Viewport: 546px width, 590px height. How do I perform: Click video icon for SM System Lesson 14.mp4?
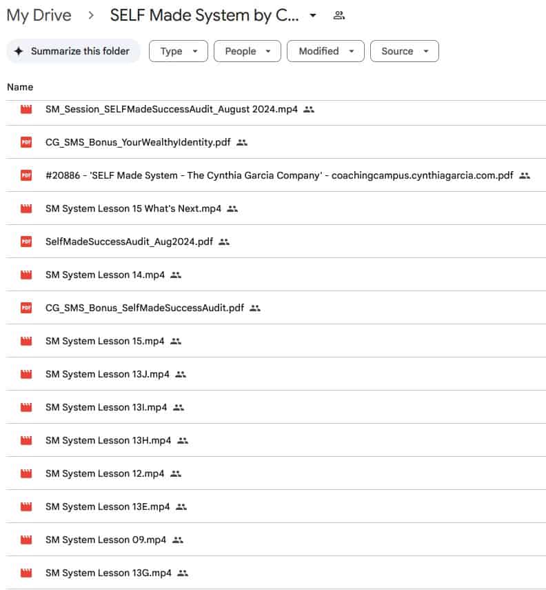(26, 275)
